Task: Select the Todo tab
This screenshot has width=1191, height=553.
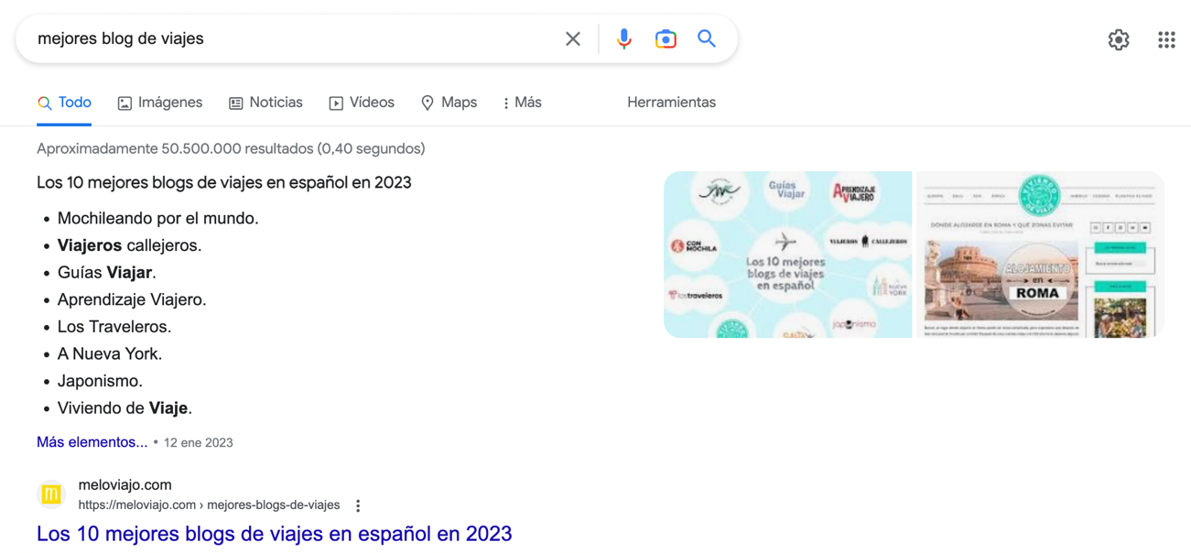Action: (64, 103)
